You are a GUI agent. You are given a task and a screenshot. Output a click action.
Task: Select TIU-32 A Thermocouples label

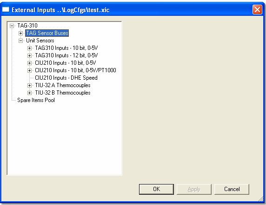(63, 85)
